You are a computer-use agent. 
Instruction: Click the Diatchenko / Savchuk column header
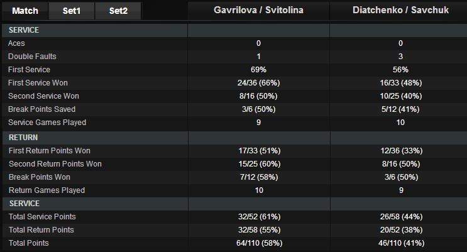click(x=400, y=11)
